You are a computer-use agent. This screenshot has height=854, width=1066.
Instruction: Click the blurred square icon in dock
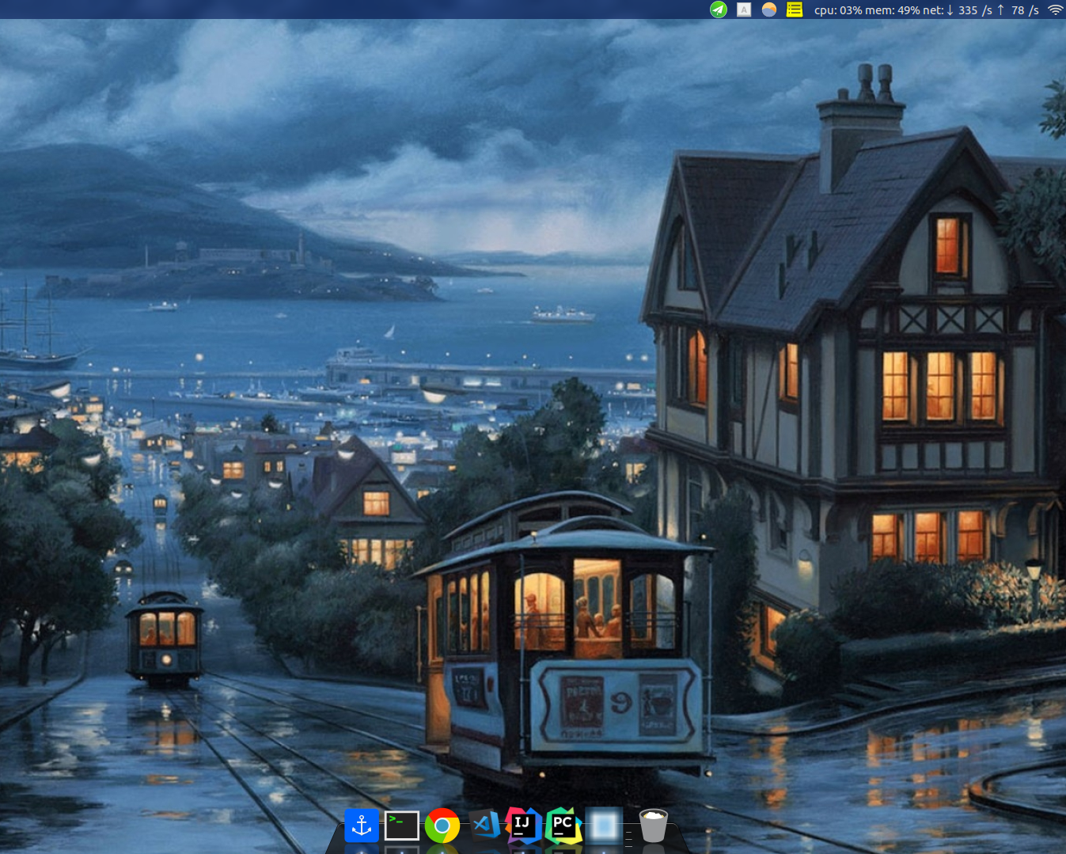coord(604,826)
